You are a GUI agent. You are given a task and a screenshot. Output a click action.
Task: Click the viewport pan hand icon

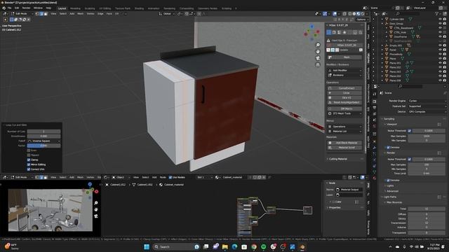point(318,51)
